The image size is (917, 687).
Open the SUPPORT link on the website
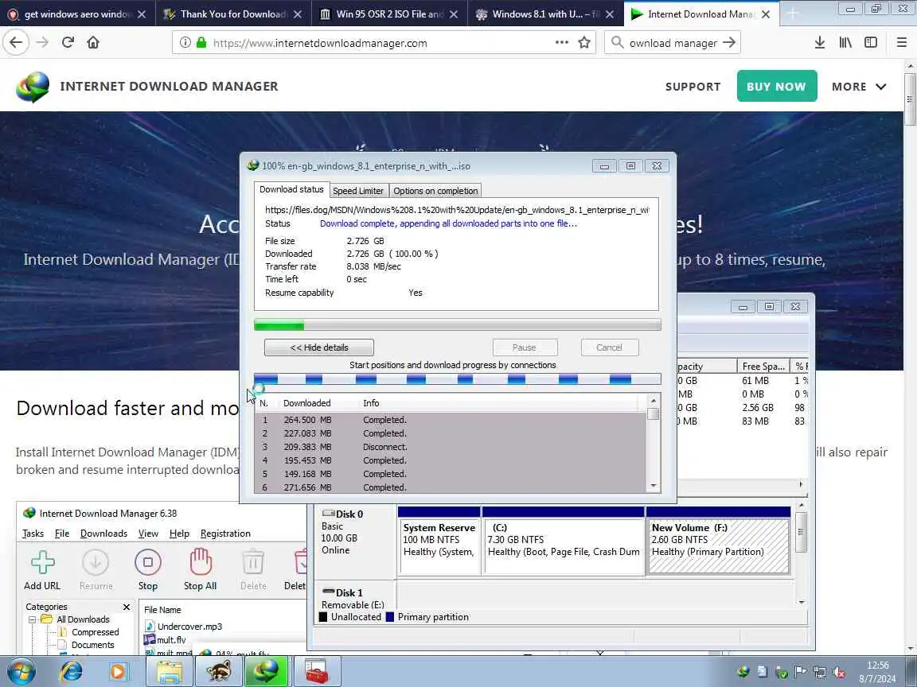click(x=693, y=87)
